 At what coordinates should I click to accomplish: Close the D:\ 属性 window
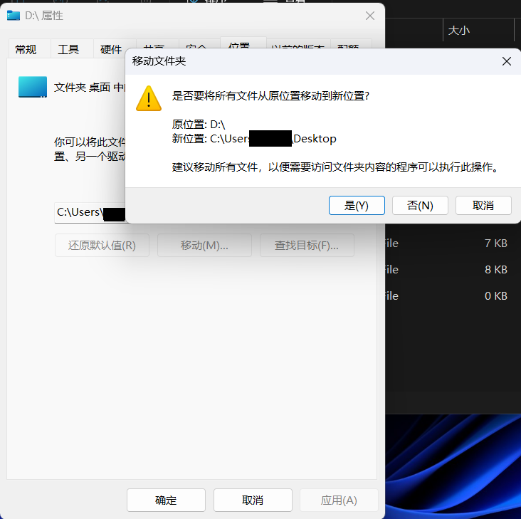[370, 16]
